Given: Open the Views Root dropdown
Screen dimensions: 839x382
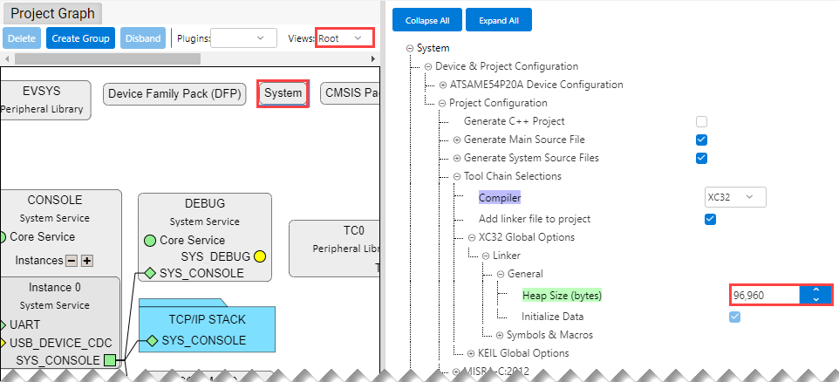Looking at the screenshot, I should point(344,38).
